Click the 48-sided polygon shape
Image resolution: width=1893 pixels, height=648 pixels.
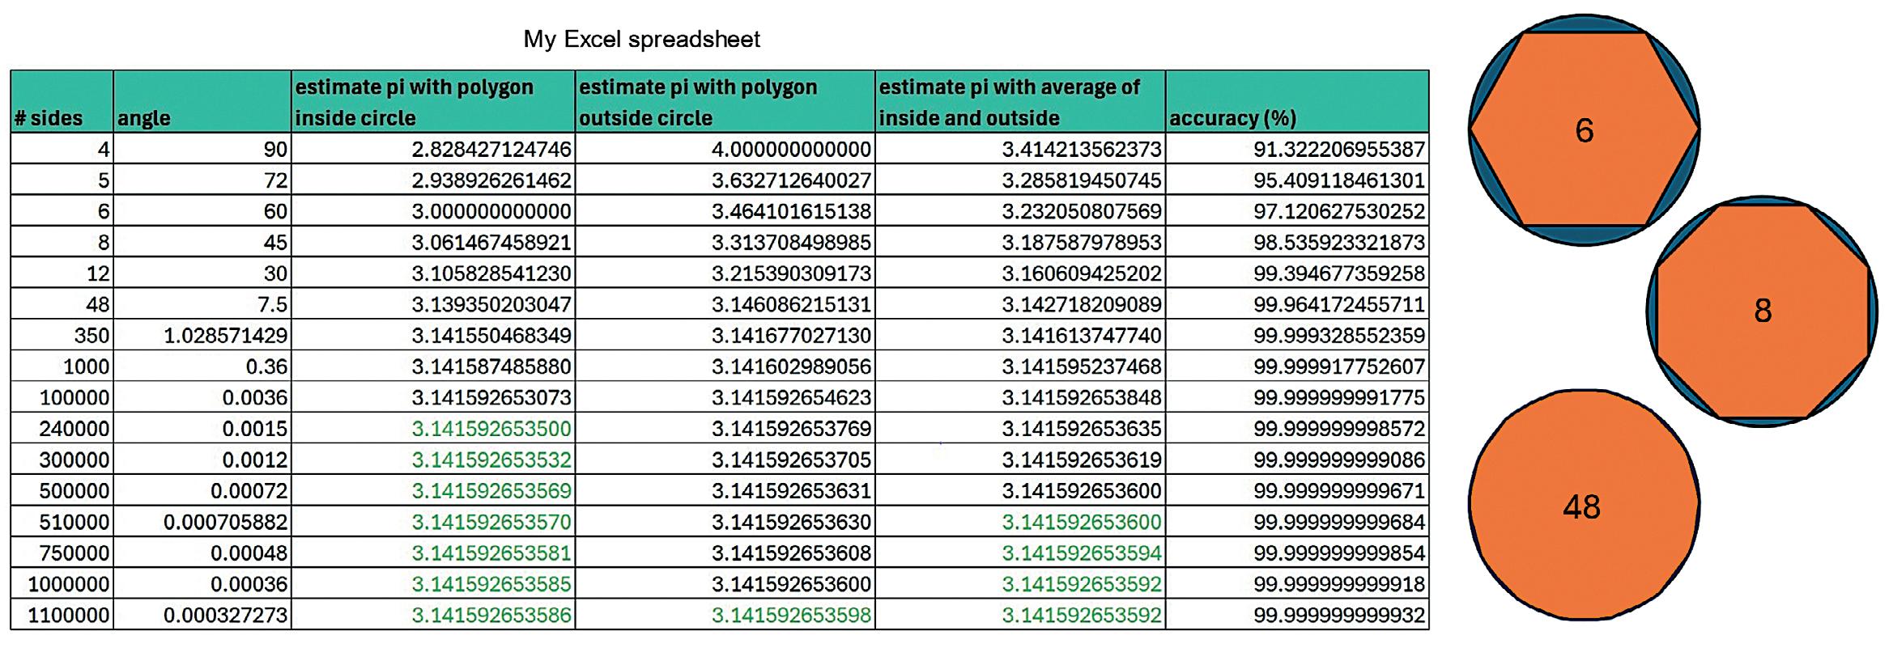tap(1584, 506)
